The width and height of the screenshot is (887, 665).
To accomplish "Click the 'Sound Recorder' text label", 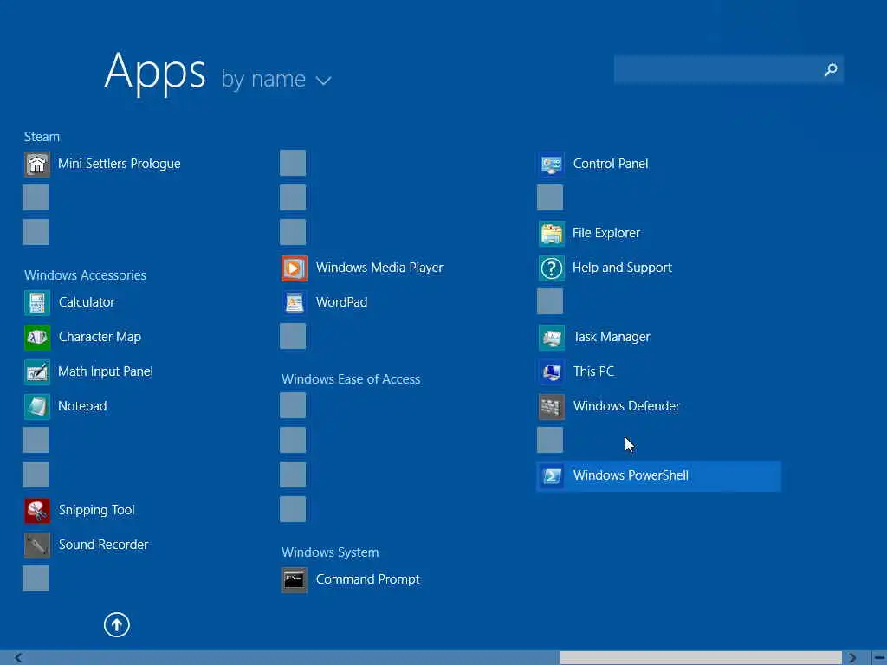I will (x=104, y=545).
